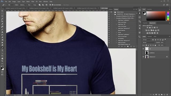171x96 pixels.
Task: Click the Opacity value field
Action: click(x=162, y=42)
